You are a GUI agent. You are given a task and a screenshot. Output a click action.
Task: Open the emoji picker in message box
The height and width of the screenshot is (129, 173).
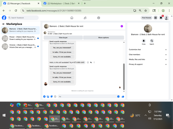point(118,97)
